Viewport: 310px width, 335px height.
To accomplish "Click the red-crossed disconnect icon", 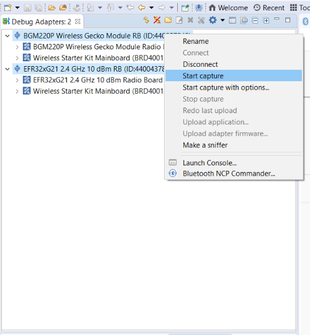I will pos(157,20).
